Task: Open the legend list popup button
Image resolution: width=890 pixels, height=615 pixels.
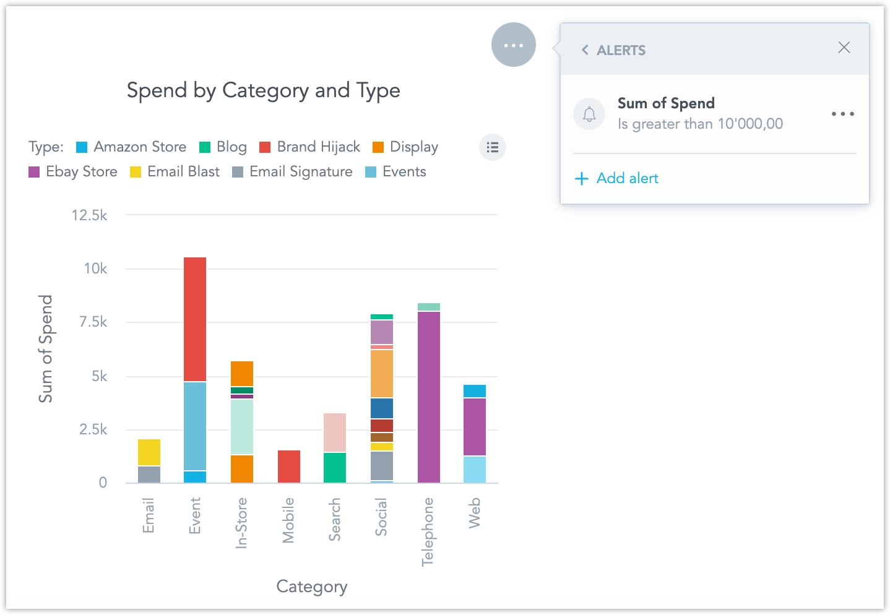Action: click(493, 147)
